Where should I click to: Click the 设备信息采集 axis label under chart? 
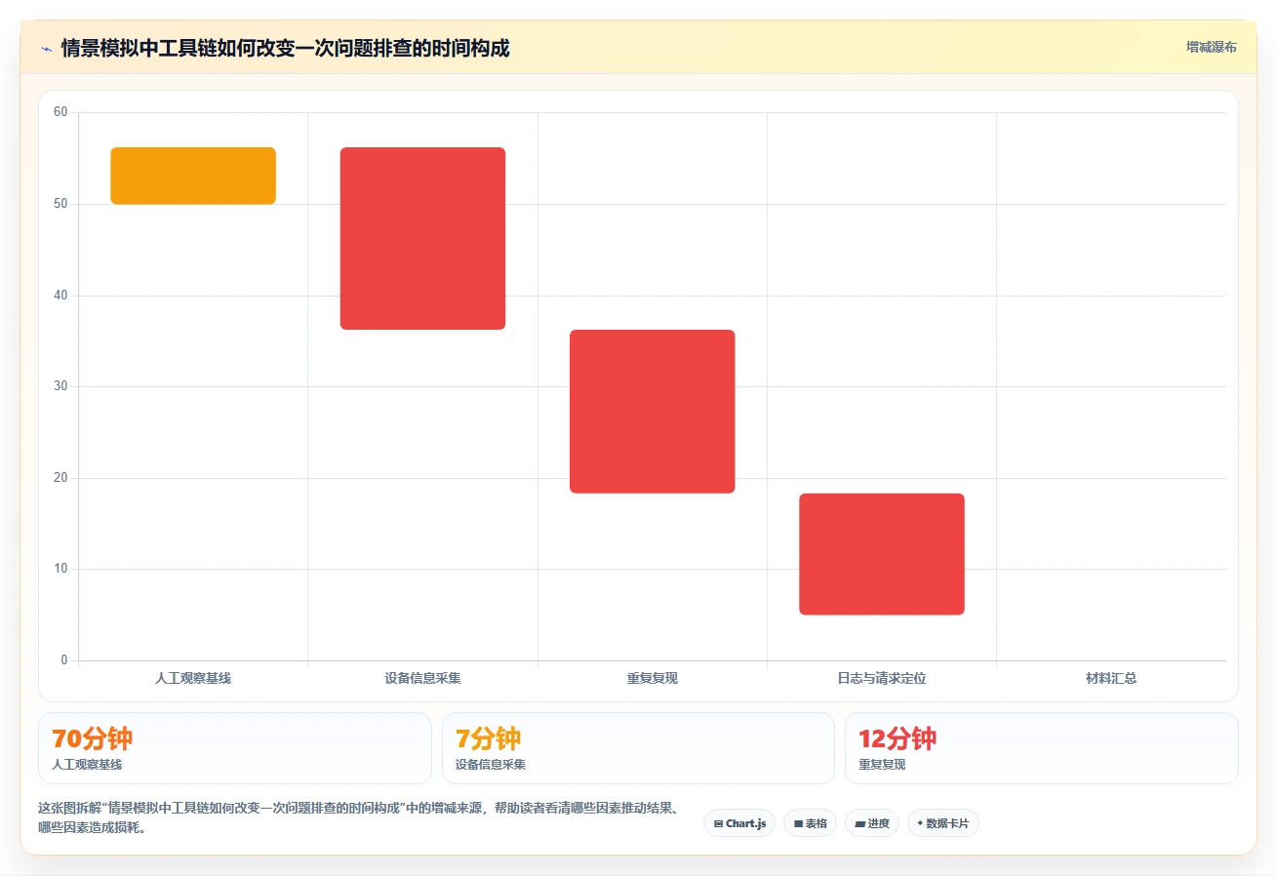pos(422,678)
